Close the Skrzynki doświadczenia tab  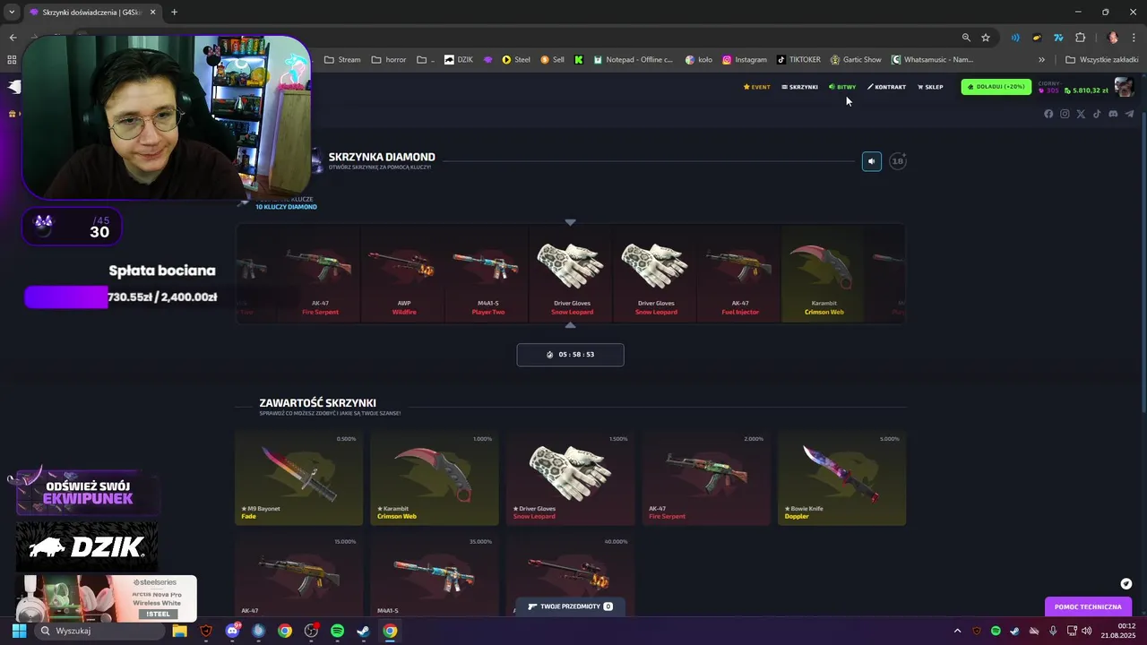tap(153, 13)
